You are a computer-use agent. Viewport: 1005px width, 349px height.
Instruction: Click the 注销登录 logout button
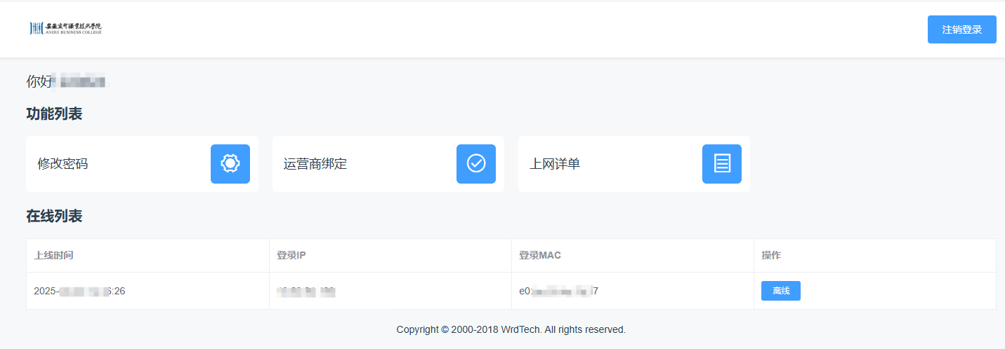tap(961, 29)
